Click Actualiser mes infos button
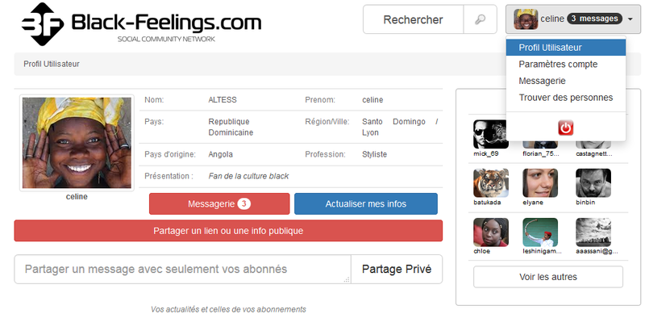 (366, 204)
